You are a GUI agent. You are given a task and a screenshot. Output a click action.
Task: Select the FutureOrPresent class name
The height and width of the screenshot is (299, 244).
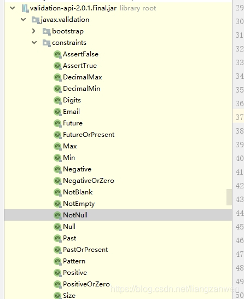[89, 135]
